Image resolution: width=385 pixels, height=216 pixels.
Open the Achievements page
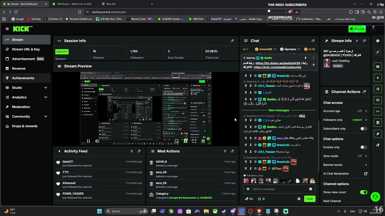[26, 78]
